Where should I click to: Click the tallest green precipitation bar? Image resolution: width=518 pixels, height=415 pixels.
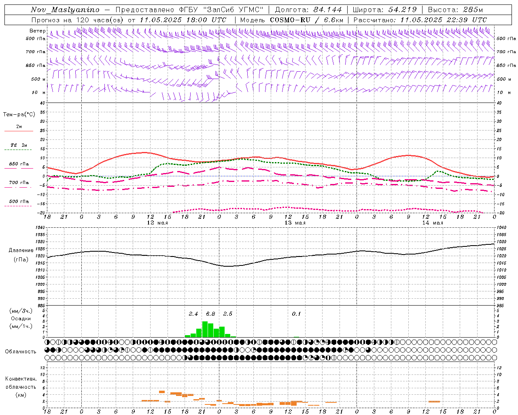(205, 329)
